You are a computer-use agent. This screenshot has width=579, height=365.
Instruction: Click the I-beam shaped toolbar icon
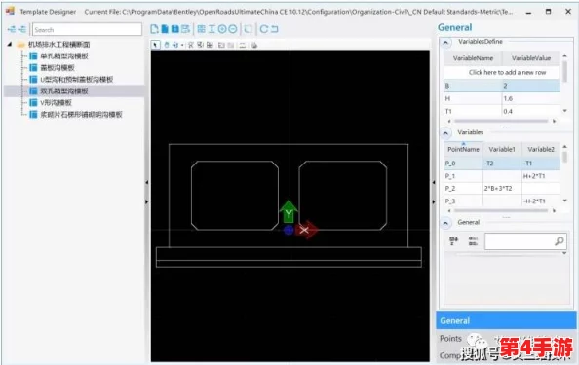(212, 29)
